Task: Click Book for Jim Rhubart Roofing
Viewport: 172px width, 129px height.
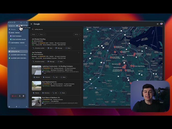Action: (x=50, y=48)
